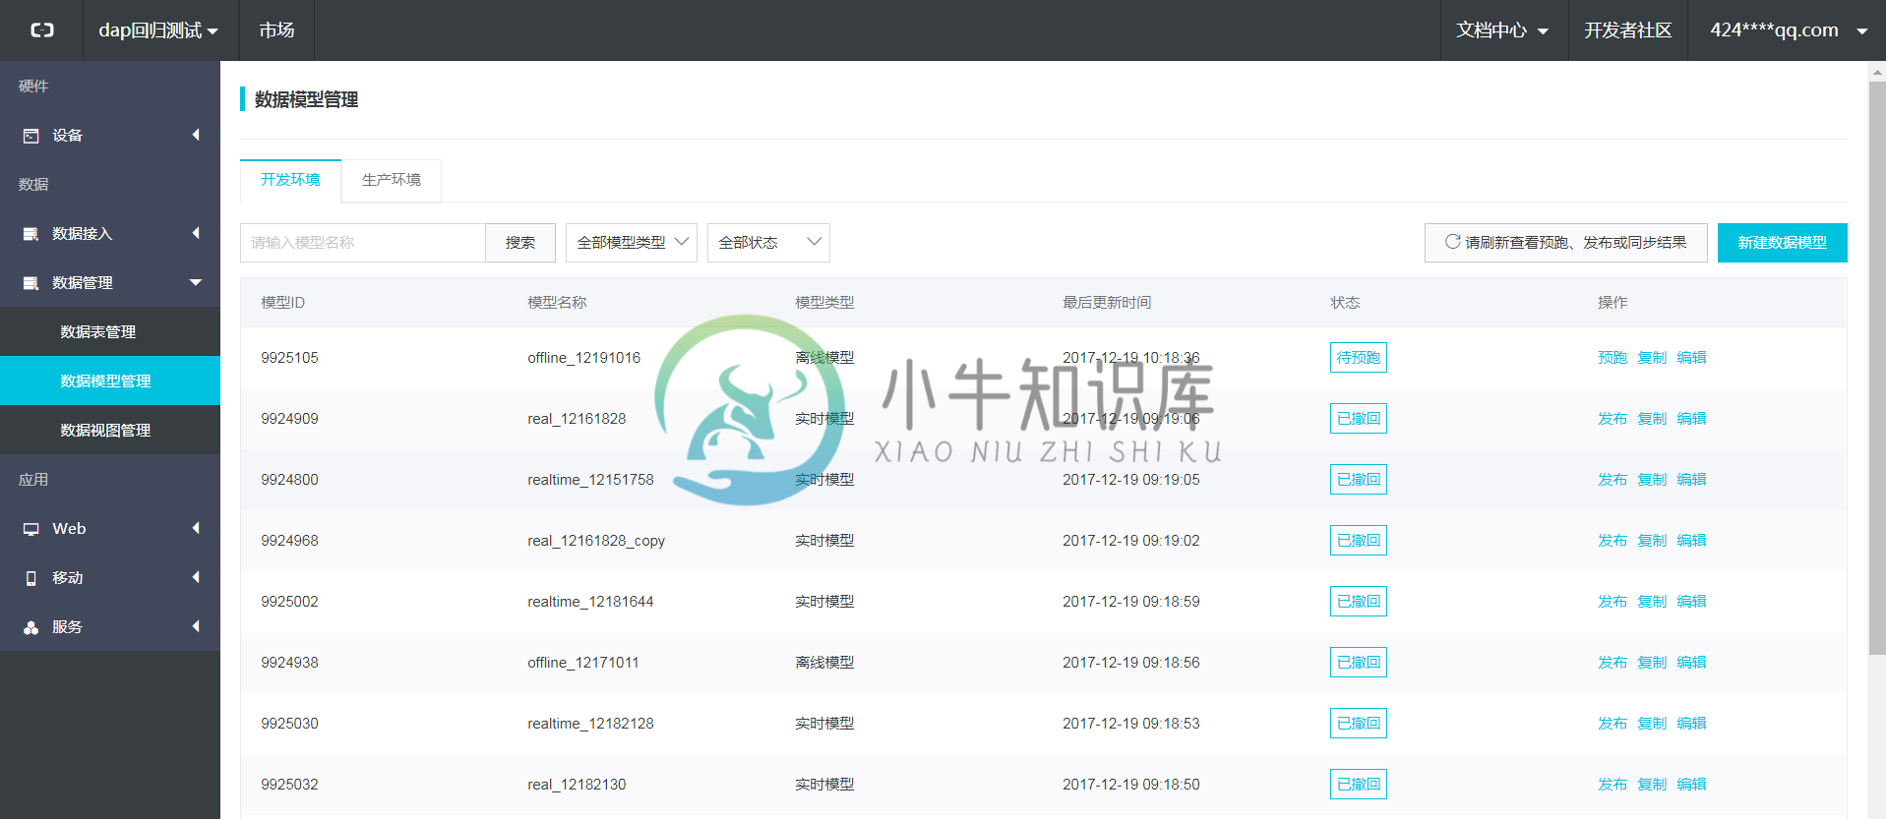Viewport: 1886px width, 819px height.
Task: Click the Web monitor icon in the sidebar
Action: [31, 529]
